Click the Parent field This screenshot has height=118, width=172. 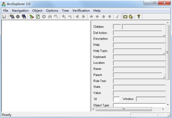137,75
